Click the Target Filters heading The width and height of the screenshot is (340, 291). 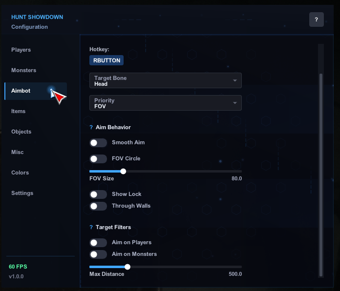[x=113, y=227]
